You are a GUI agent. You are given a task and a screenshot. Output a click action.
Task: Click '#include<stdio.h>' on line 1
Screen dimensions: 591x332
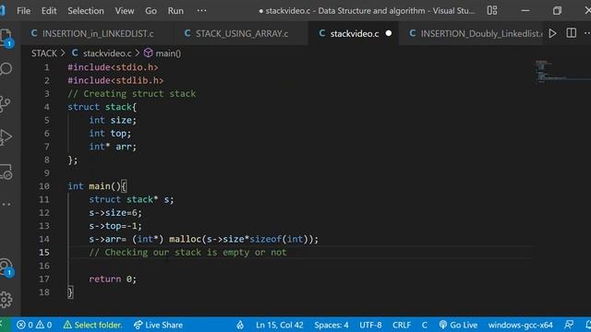pos(113,67)
